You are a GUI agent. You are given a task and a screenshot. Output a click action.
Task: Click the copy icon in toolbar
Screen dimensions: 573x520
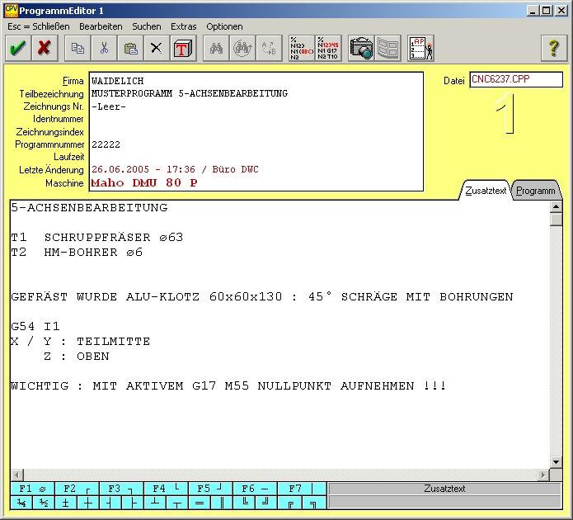click(78, 49)
